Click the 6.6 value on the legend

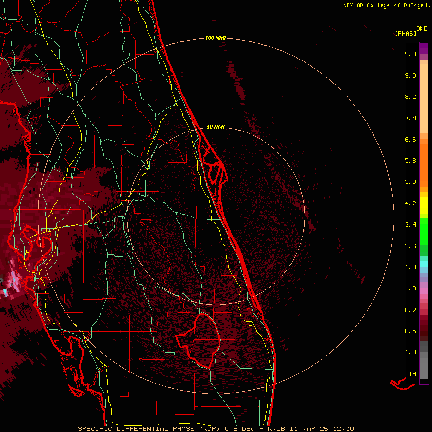(410, 139)
